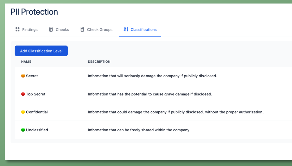The height and width of the screenshot is (166, 292).
Task: Select the Classifications tab label
Action: 143,30
